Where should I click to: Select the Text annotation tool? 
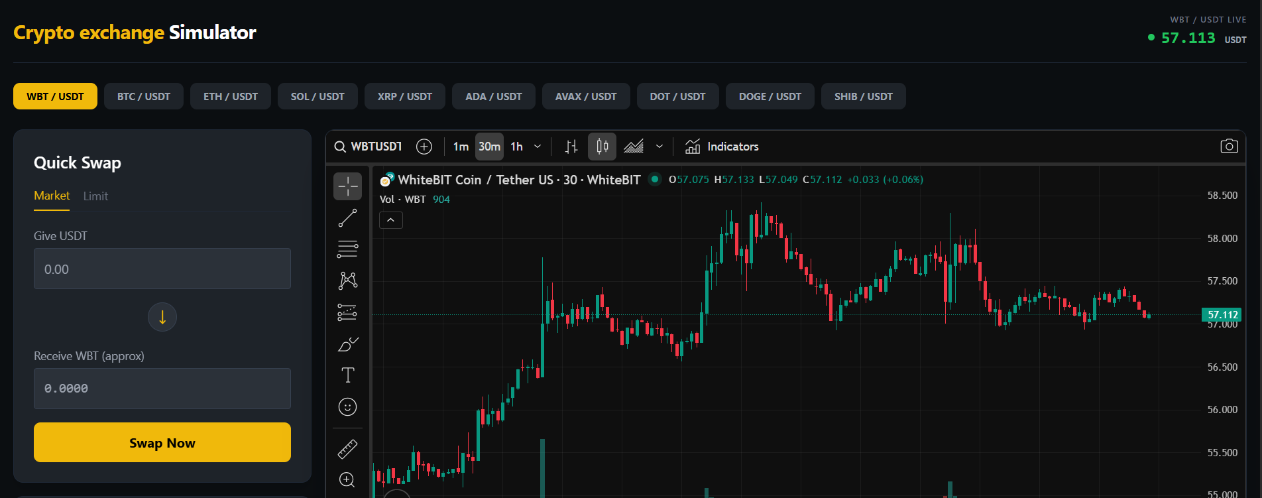347,375
